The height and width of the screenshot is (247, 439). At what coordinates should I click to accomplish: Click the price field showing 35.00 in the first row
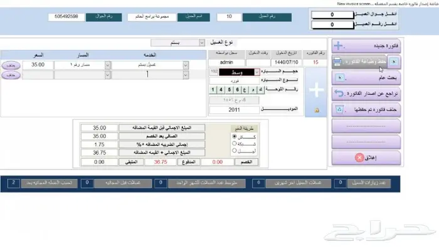tap(38, 65)
